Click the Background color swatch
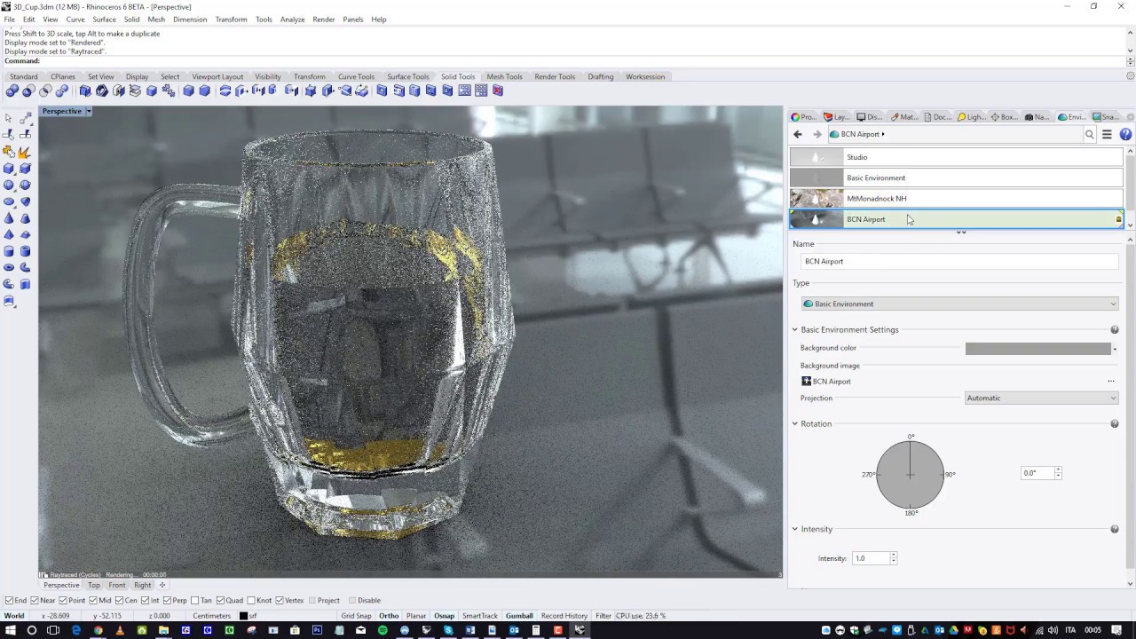Image resolution: width=1136 pixels, height=639 pixels. [x=1037, y=349]
